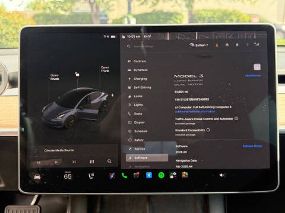Tap the 10:03 am clock in status bar

tap(134, 37)
